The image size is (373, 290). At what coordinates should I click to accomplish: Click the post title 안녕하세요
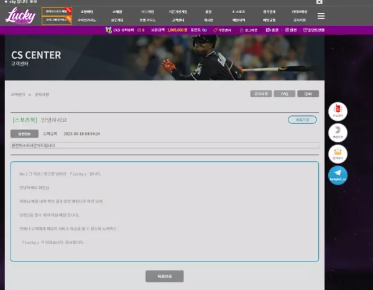[54, 120]
